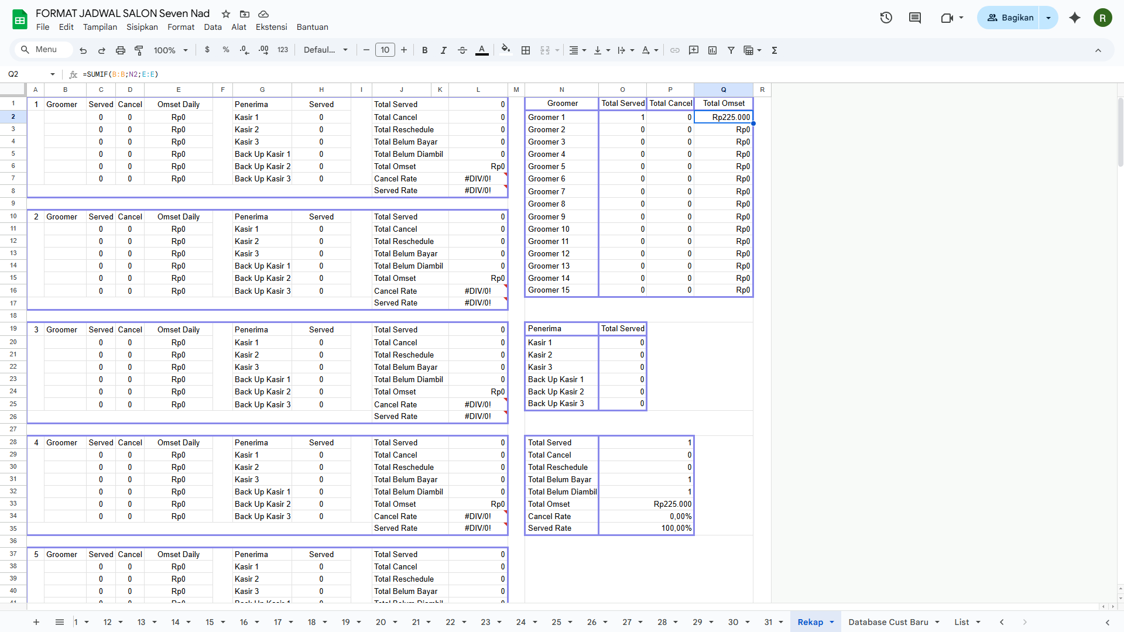The height and width of the screenshot is (632, 1124).
Task: Click the paint format icon
Action: [139, 50]
